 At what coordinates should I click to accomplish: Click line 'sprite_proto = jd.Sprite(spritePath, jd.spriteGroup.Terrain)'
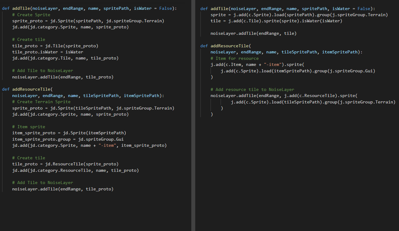click(88, 21)
